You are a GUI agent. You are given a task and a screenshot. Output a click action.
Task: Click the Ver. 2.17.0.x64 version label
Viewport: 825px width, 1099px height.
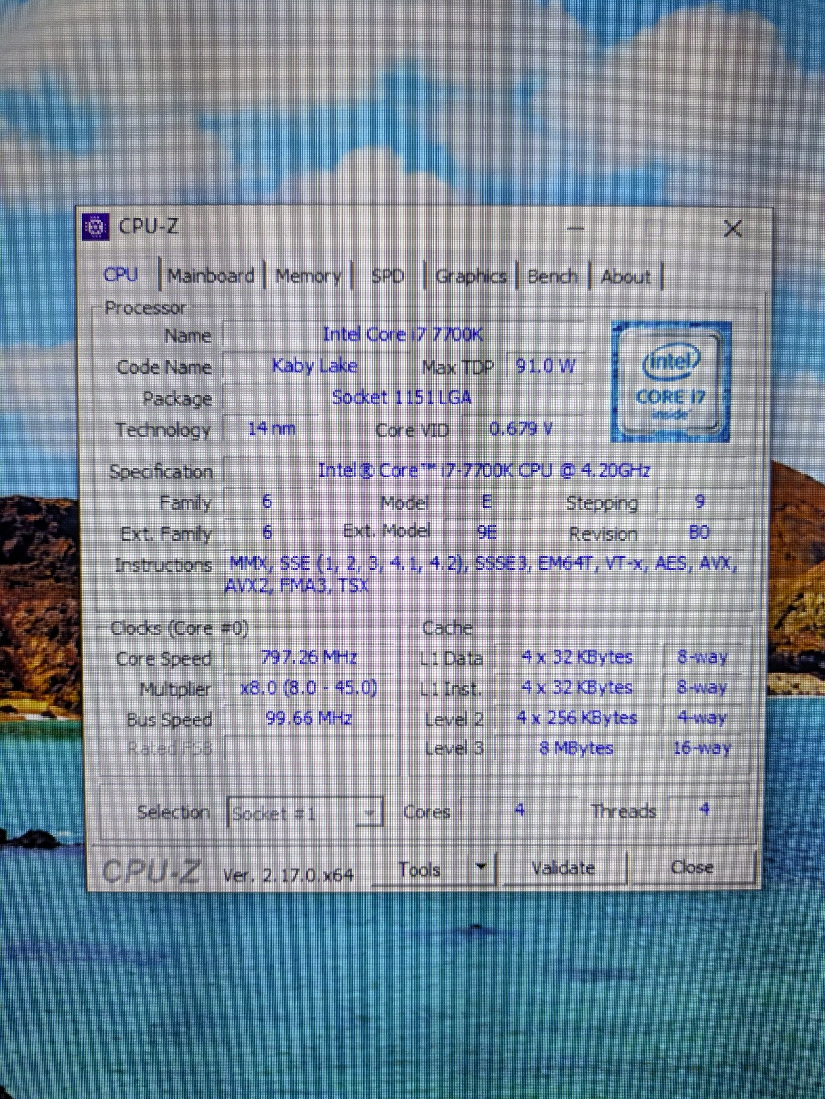[x=288, y=875]
